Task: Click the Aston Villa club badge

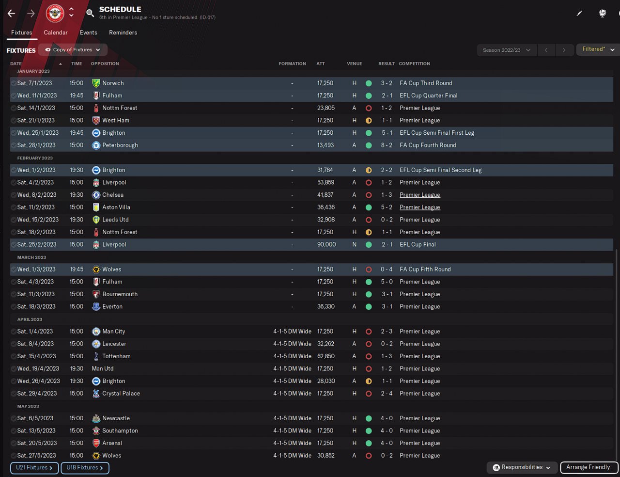Action: (x=96, y=207)
